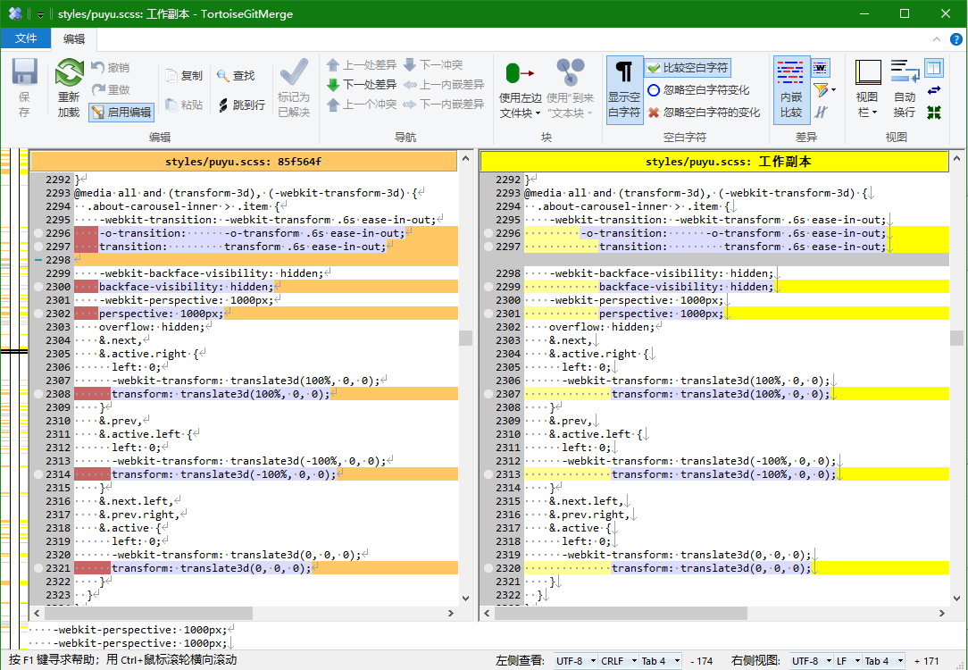Toggle the word-level diff icon
This screenshot has height=670, width=968.
coord(821,67)
